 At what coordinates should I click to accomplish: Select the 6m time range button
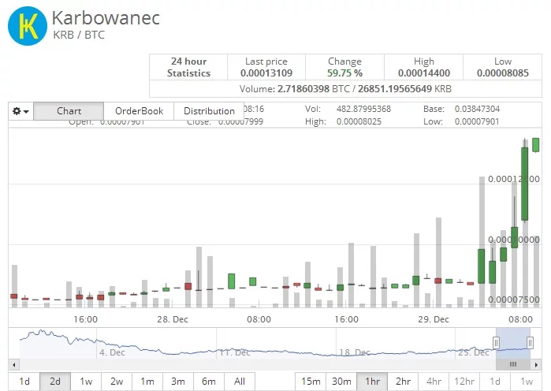(209, 382)
